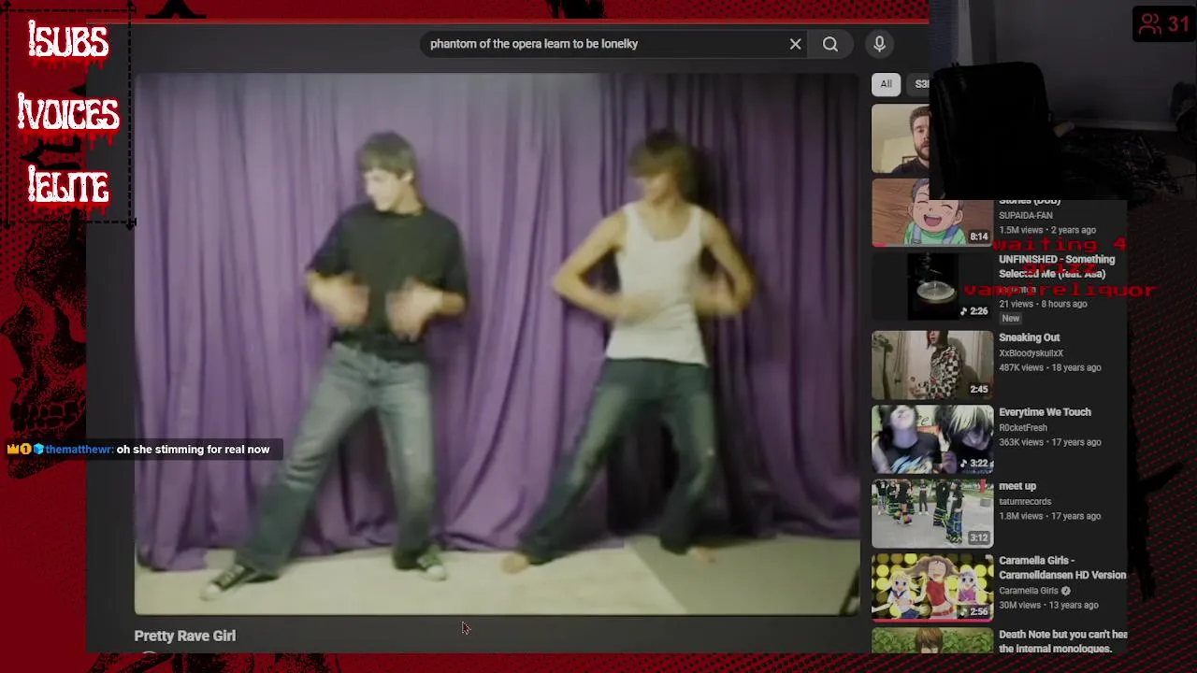Image resolution: width=1197 pixels, height=673 pixels.
Task: Open the R0cketFresh channel name
Action: (x=1023, y=428)
